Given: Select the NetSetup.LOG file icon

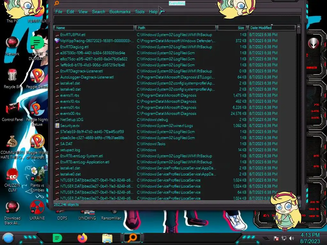Looking at the screenshot, I should click(57, 120).
